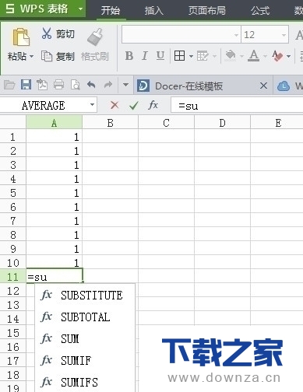Screen dimensions: 303x392
Task: Click the export to PDF icon
Action: pyautogui.click(x=42, y=85)
